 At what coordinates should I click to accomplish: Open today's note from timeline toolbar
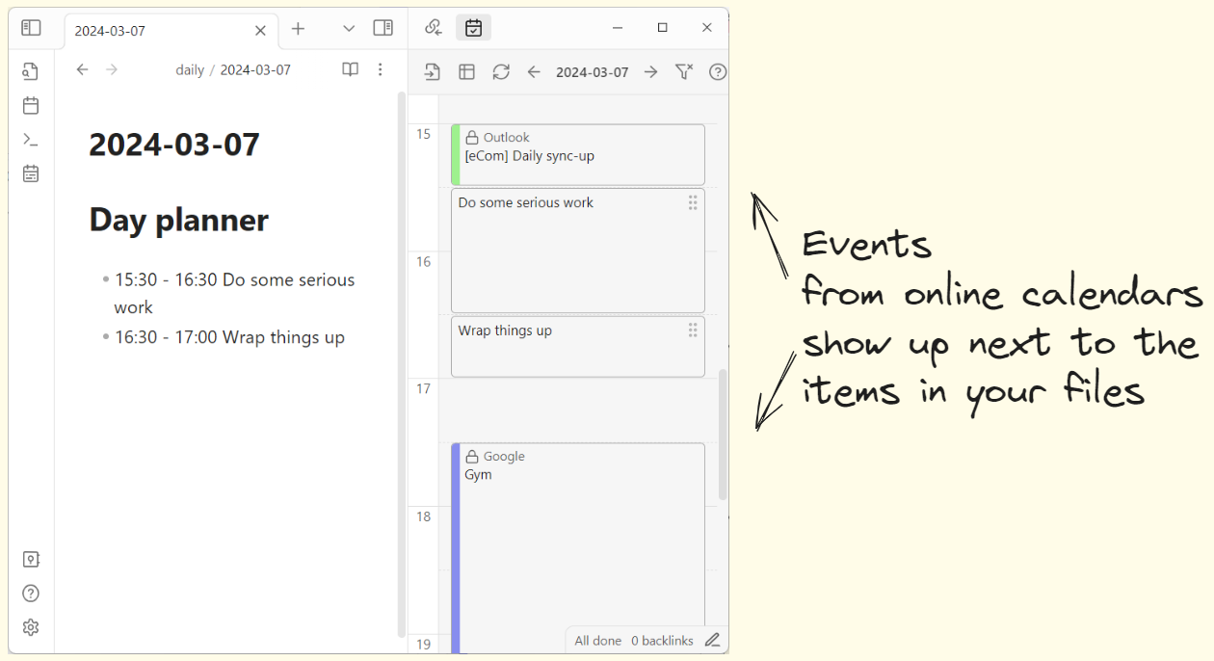click(x=433, y=72)
